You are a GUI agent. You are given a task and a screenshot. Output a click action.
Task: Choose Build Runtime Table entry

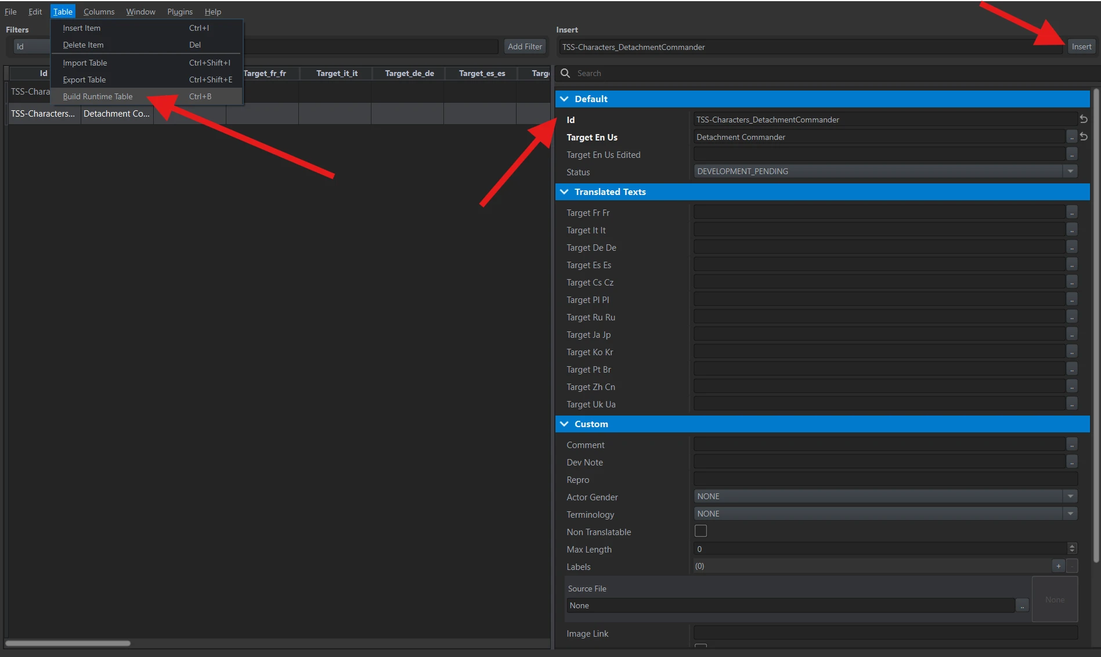click(146, 96)
